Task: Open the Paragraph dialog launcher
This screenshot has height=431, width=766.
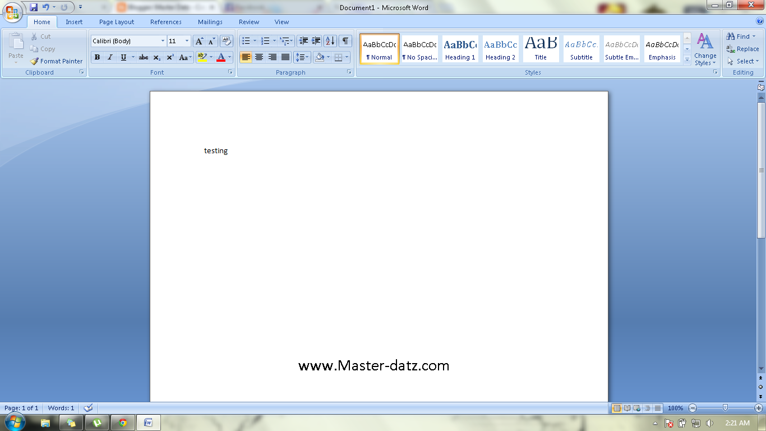Action: point(349,72)
